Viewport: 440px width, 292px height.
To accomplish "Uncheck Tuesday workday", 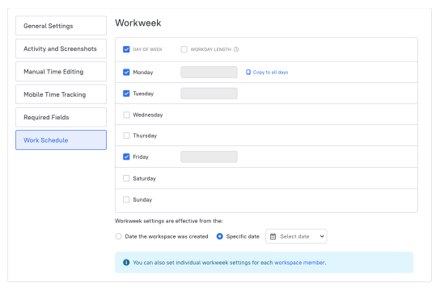I will [x=126, y=94].
